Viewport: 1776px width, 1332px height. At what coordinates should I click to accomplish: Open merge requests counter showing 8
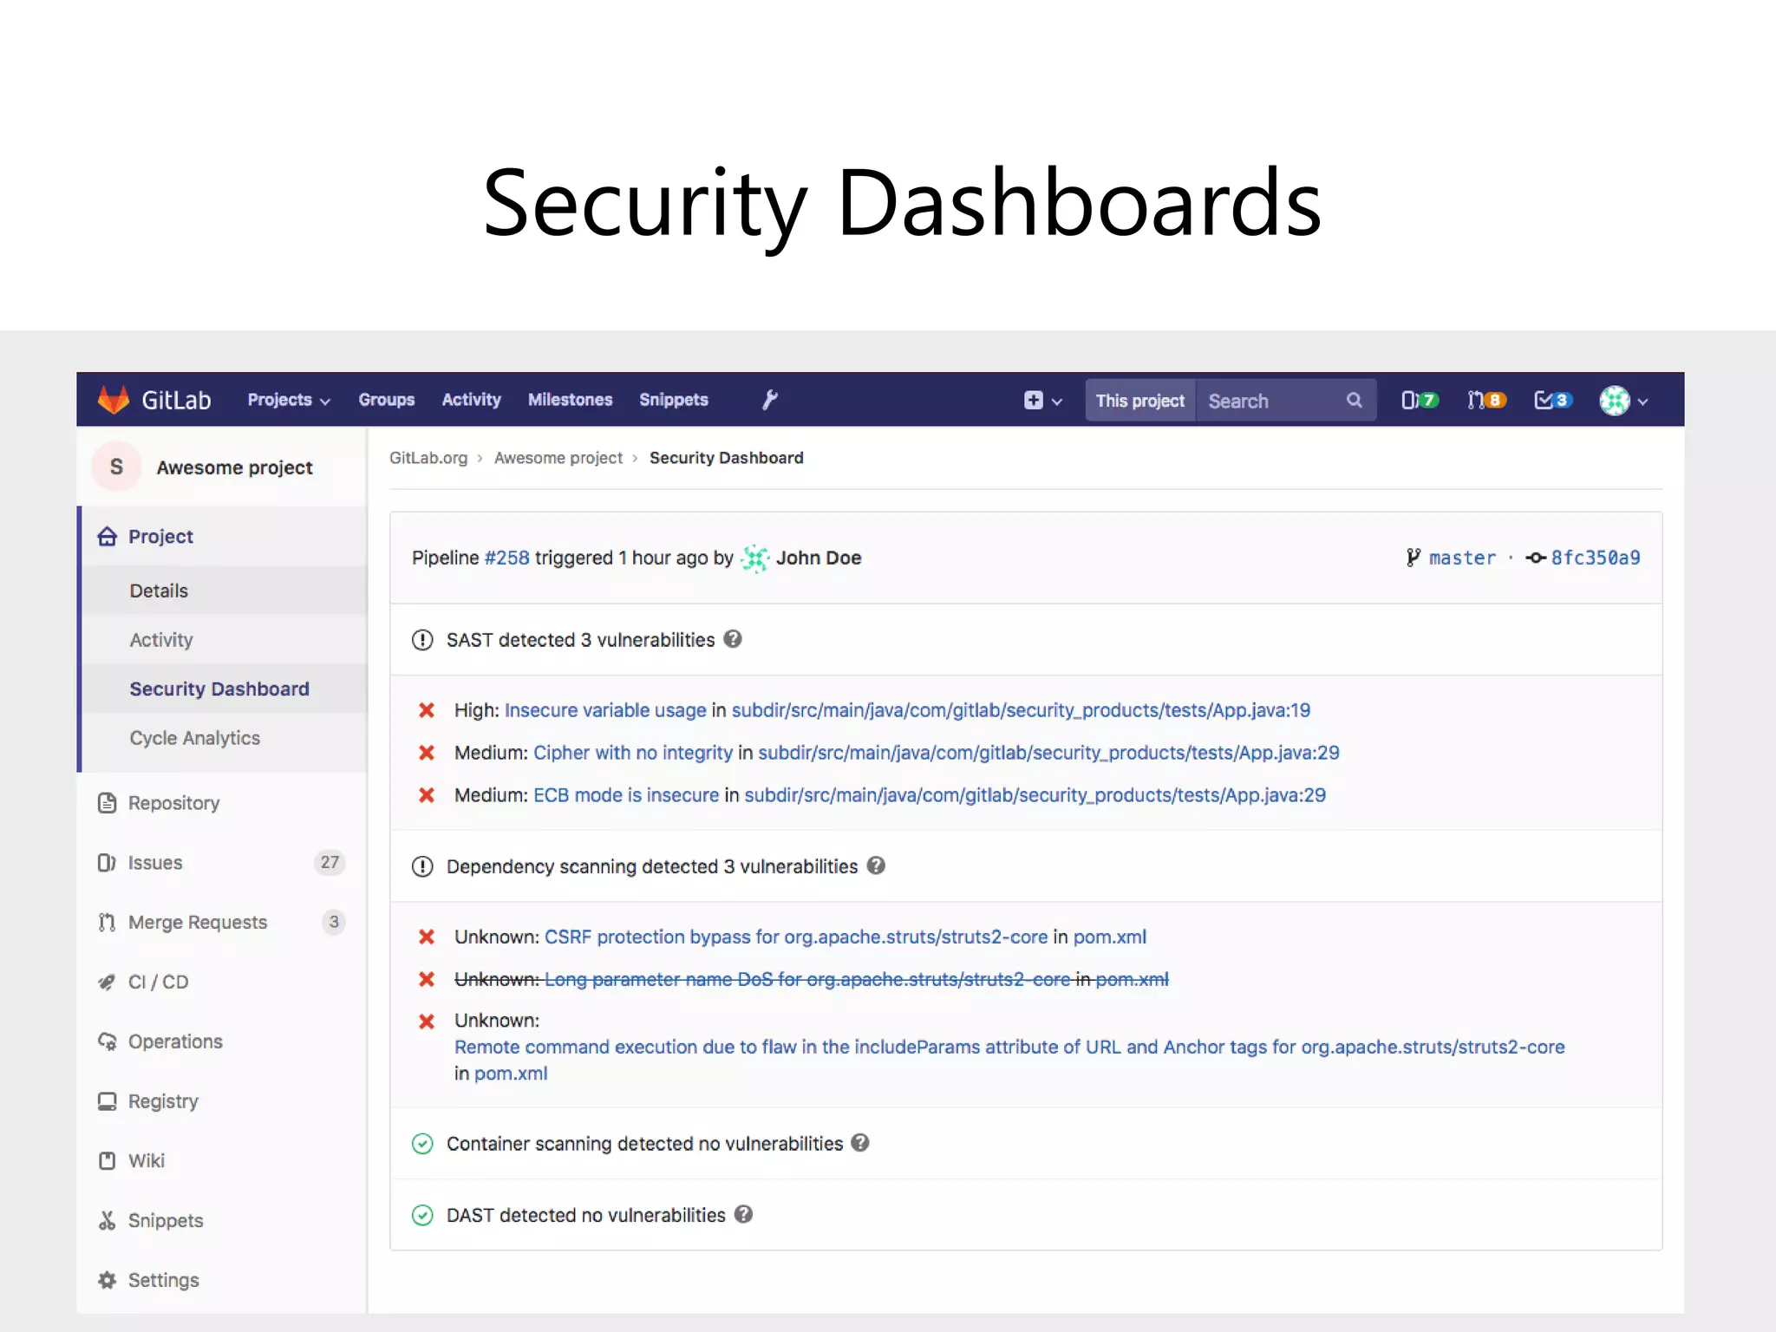[1486, 400]
